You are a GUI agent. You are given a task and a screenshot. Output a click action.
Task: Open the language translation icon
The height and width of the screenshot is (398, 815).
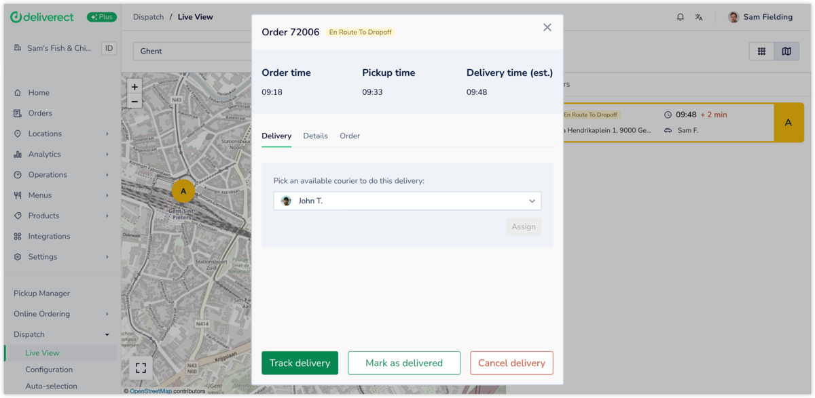click(x=699, y=17)
